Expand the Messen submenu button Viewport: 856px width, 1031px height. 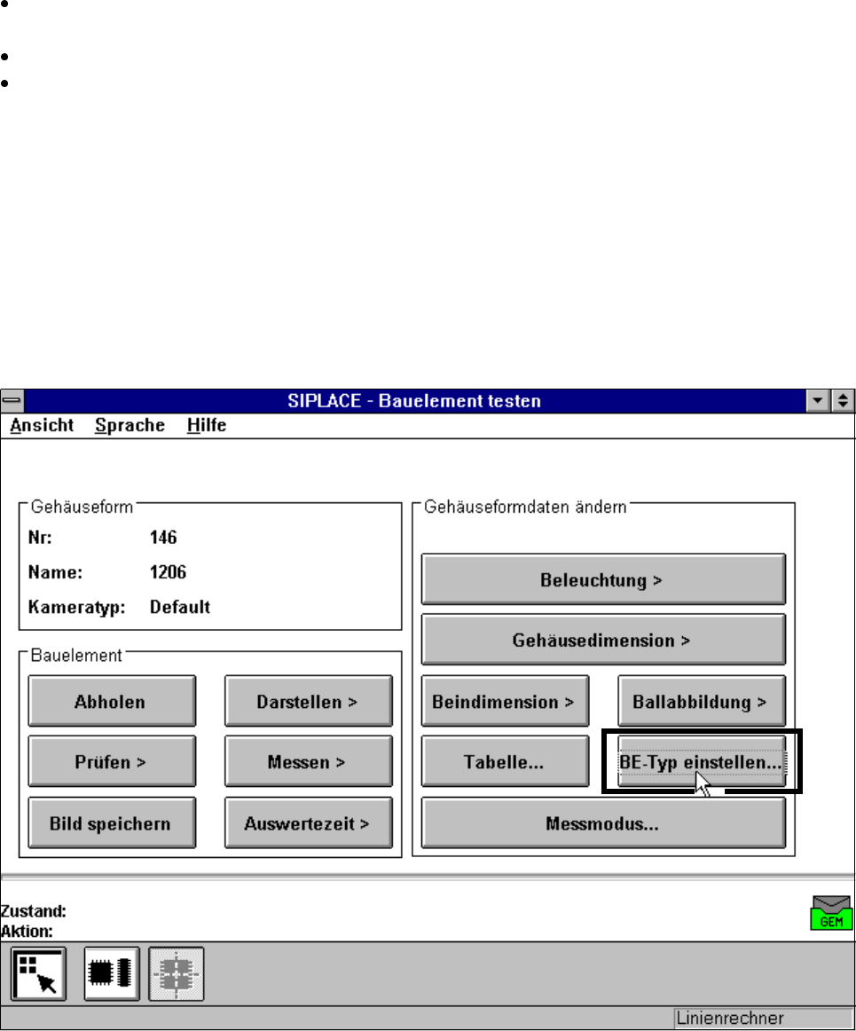pos(309,761)
